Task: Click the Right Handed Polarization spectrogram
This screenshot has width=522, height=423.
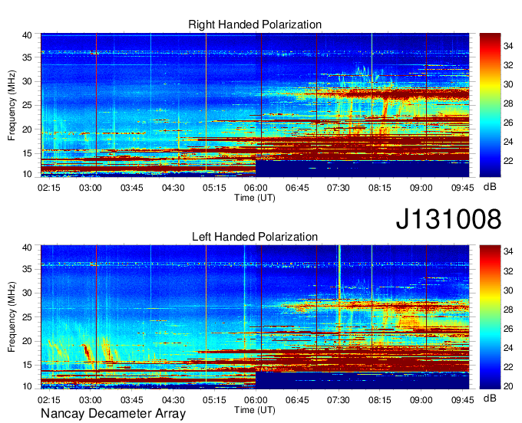Action: (x=255, y=105)
